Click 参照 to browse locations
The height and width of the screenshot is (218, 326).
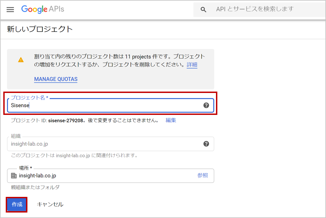(x=203, y=175)
